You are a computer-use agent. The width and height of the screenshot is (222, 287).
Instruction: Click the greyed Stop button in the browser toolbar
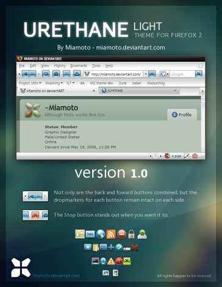click(x=66, y=74)
